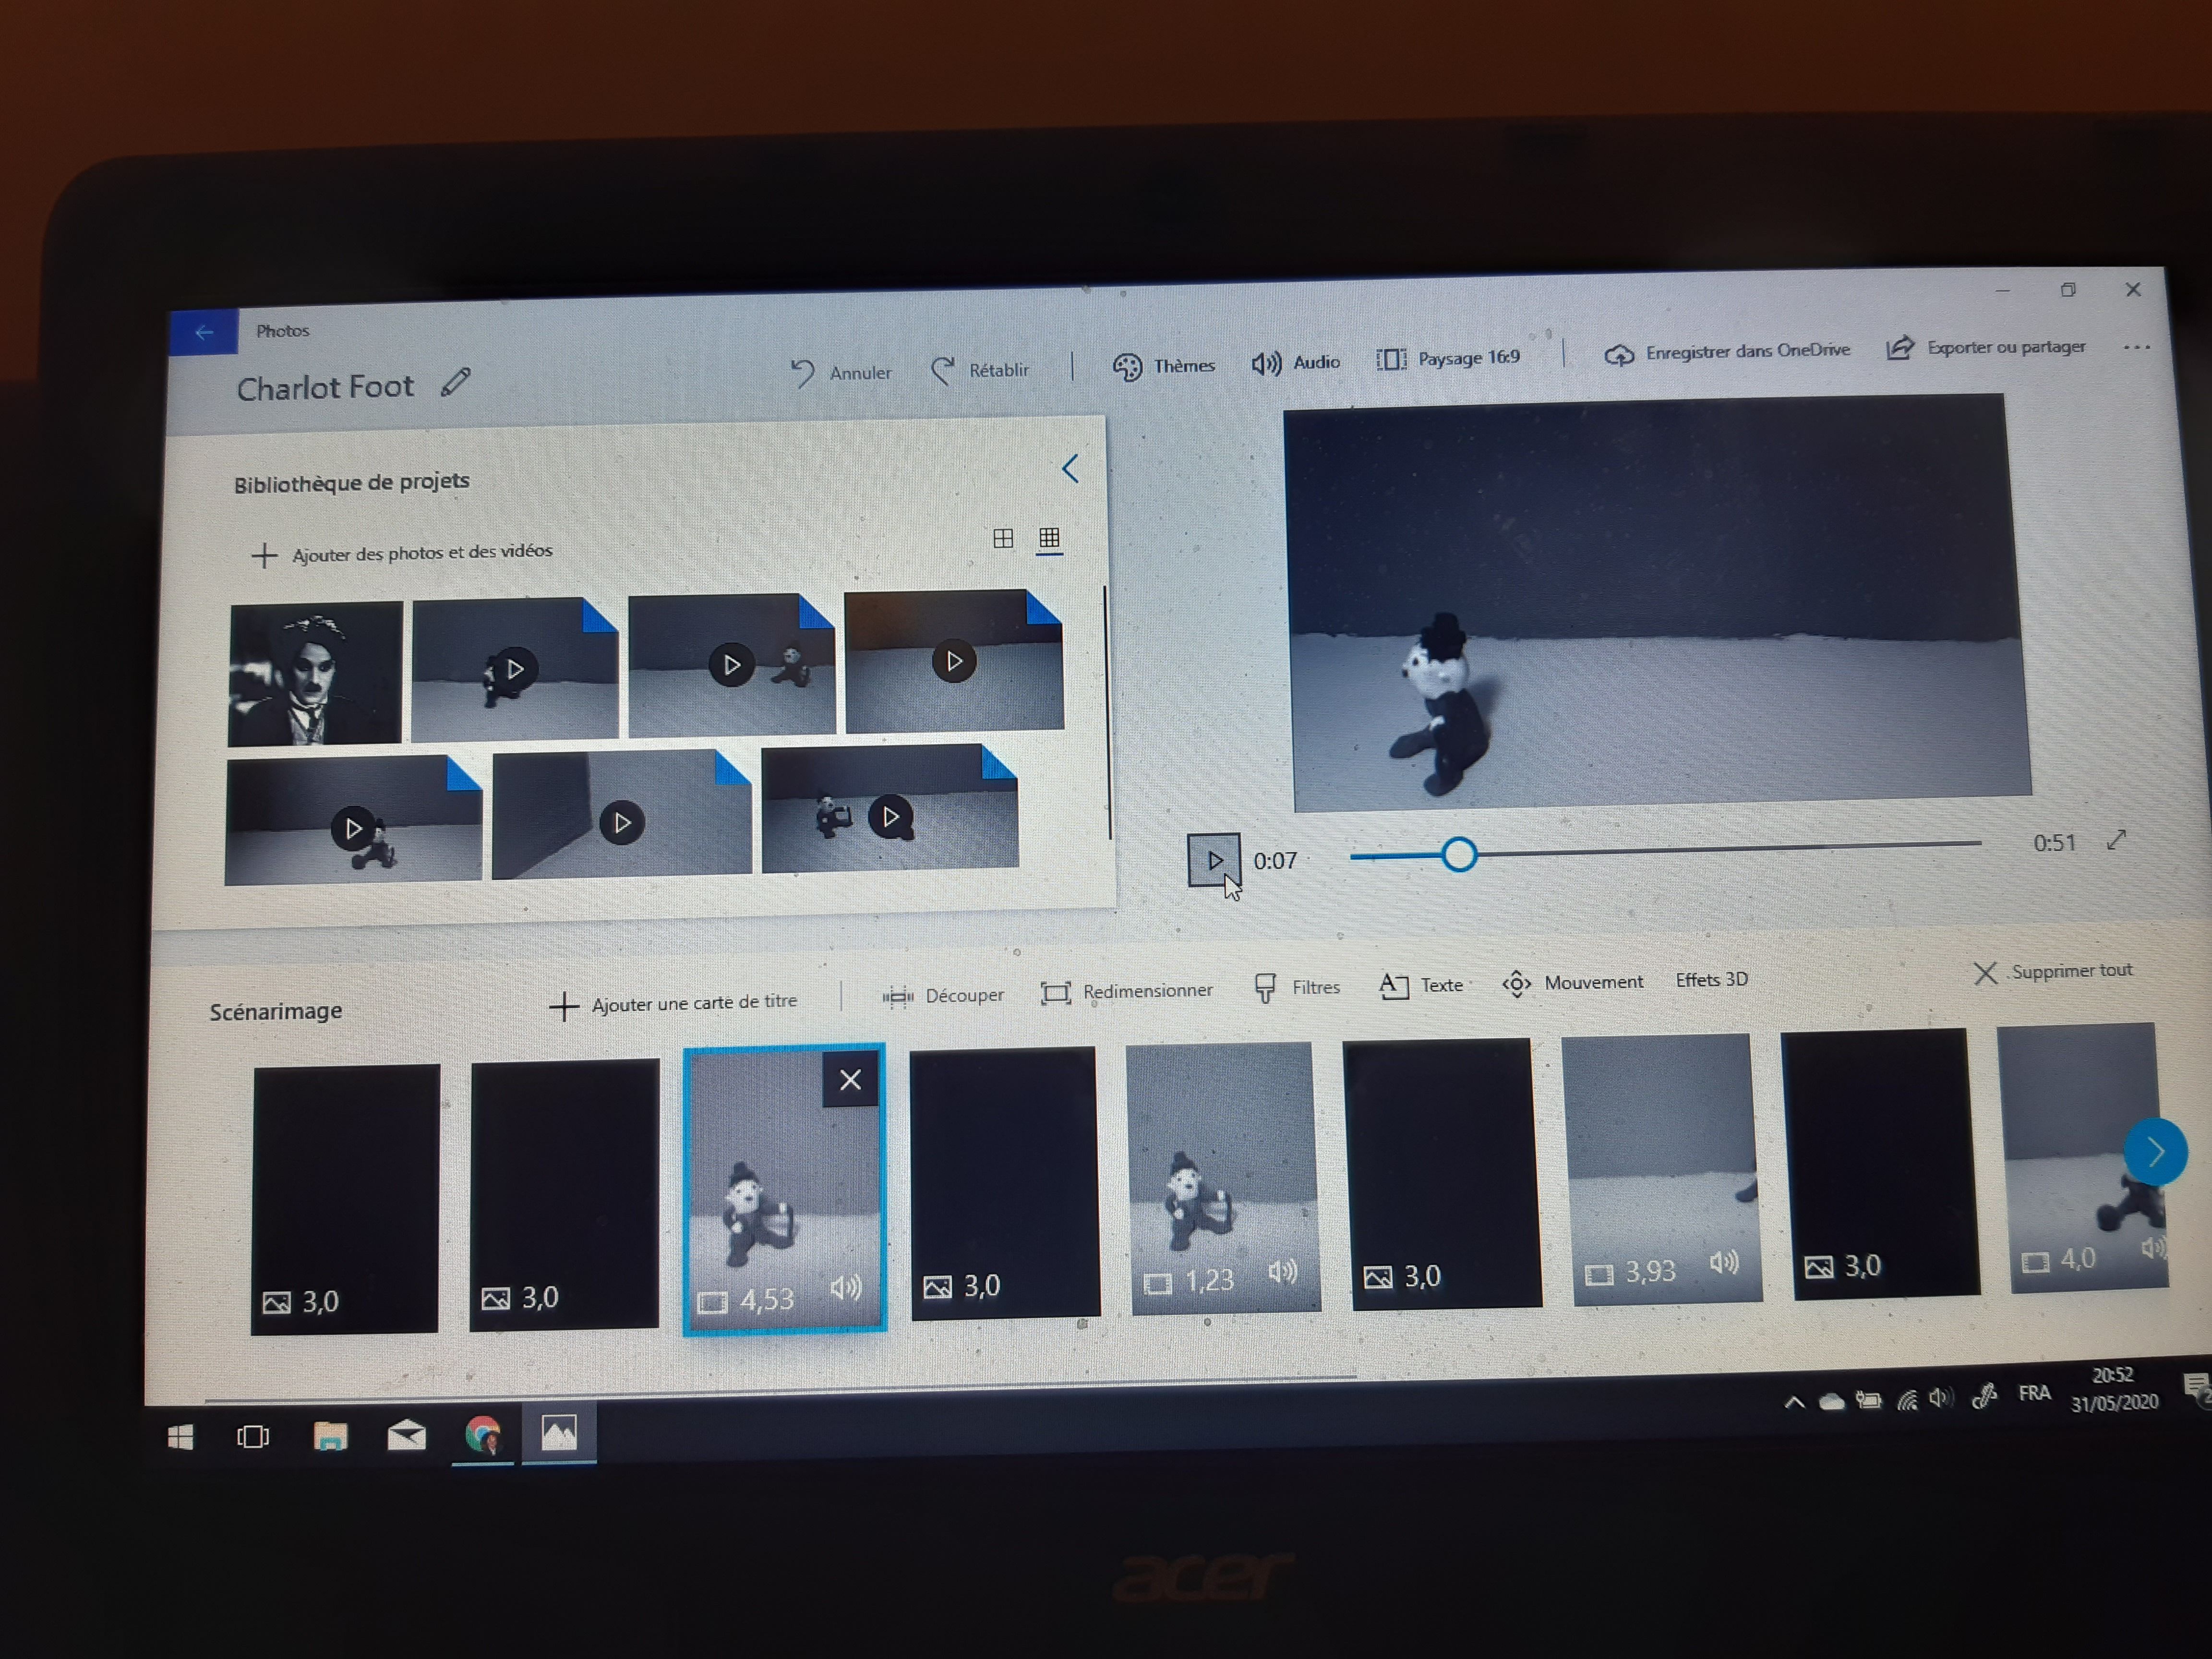Screen dimensions: 2212x1659
Task: Click Supprimer tout in storyboard
Action: 2053,971
